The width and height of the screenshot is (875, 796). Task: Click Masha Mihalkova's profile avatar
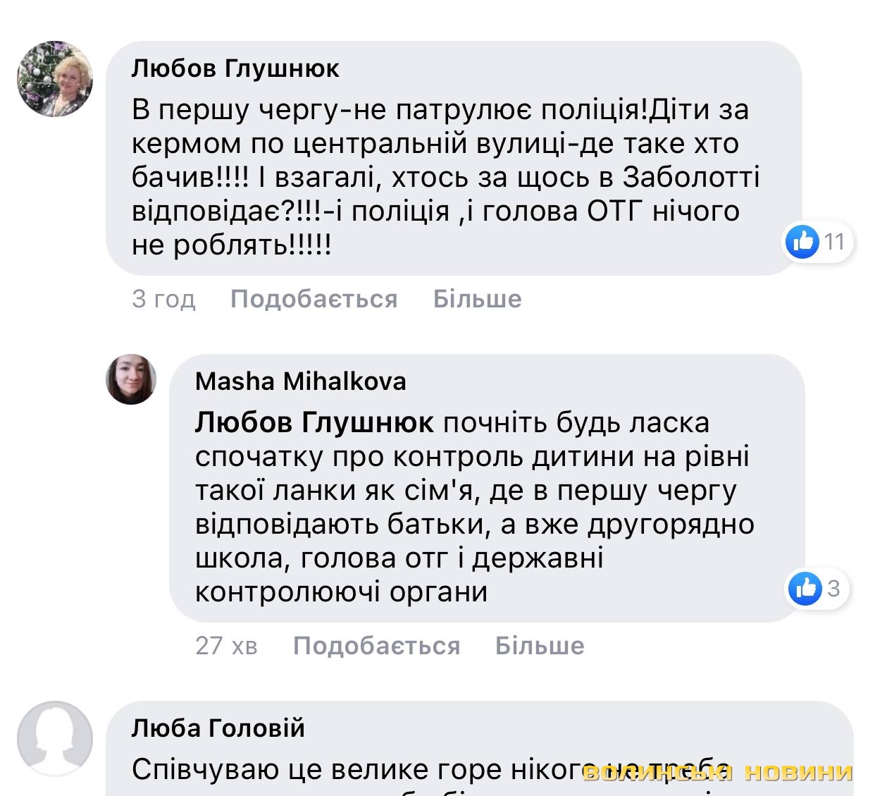tap(131, 379)
